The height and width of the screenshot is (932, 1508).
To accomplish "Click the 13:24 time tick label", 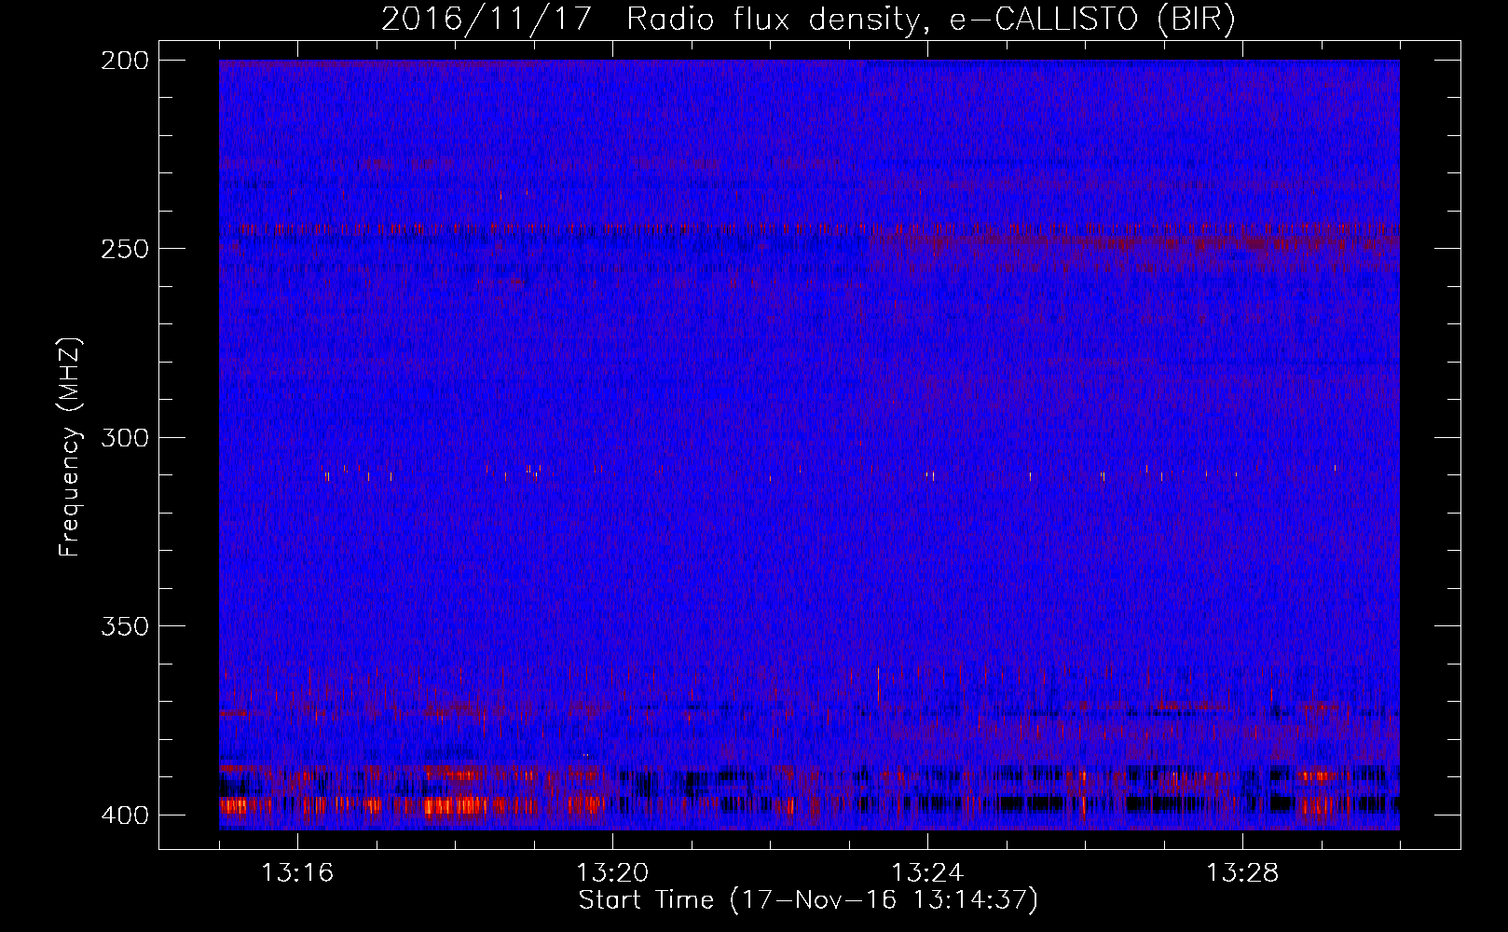I will pos(927,872).
